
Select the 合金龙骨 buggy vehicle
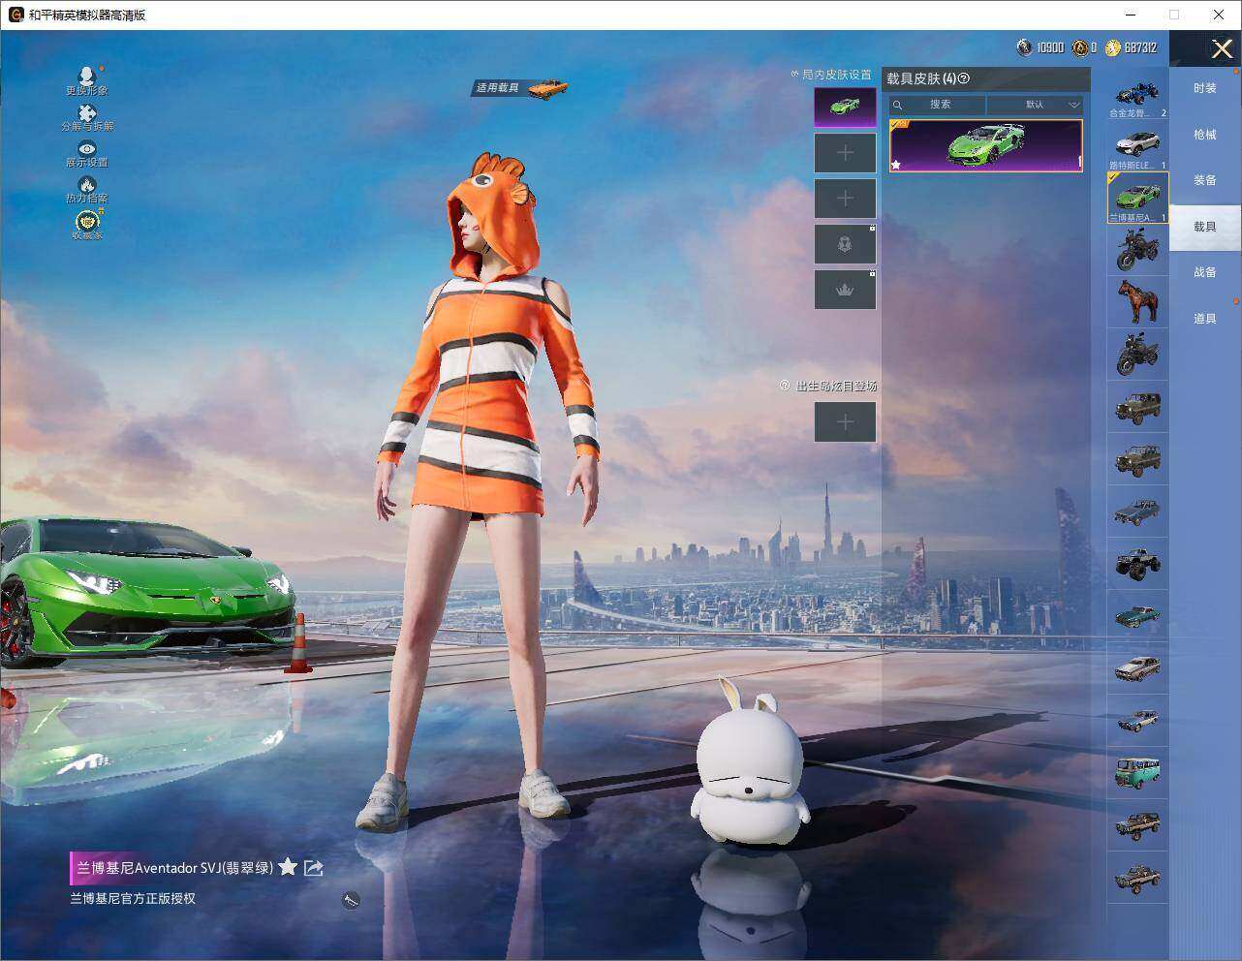coord(1137,94)
